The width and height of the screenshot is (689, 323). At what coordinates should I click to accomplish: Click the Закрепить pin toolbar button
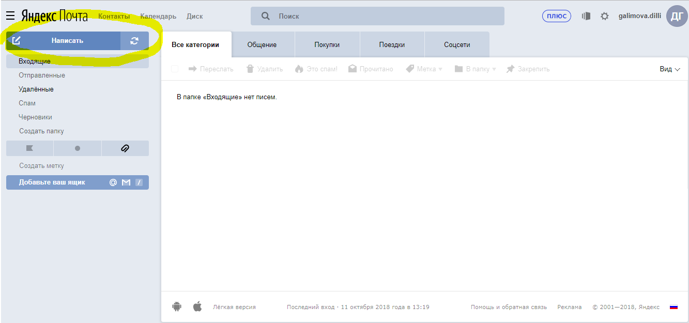click(x=528, y=69)
